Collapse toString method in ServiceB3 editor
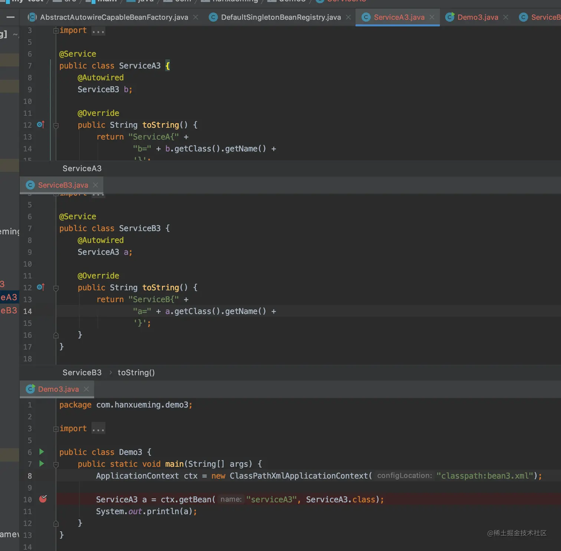 56,288
